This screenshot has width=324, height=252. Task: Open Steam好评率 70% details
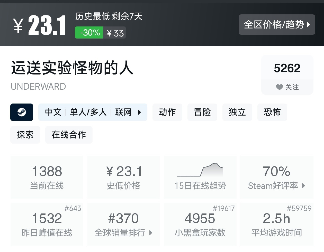(277, 177)
